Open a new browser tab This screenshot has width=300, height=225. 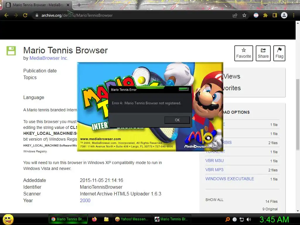(x=79, y=5)
